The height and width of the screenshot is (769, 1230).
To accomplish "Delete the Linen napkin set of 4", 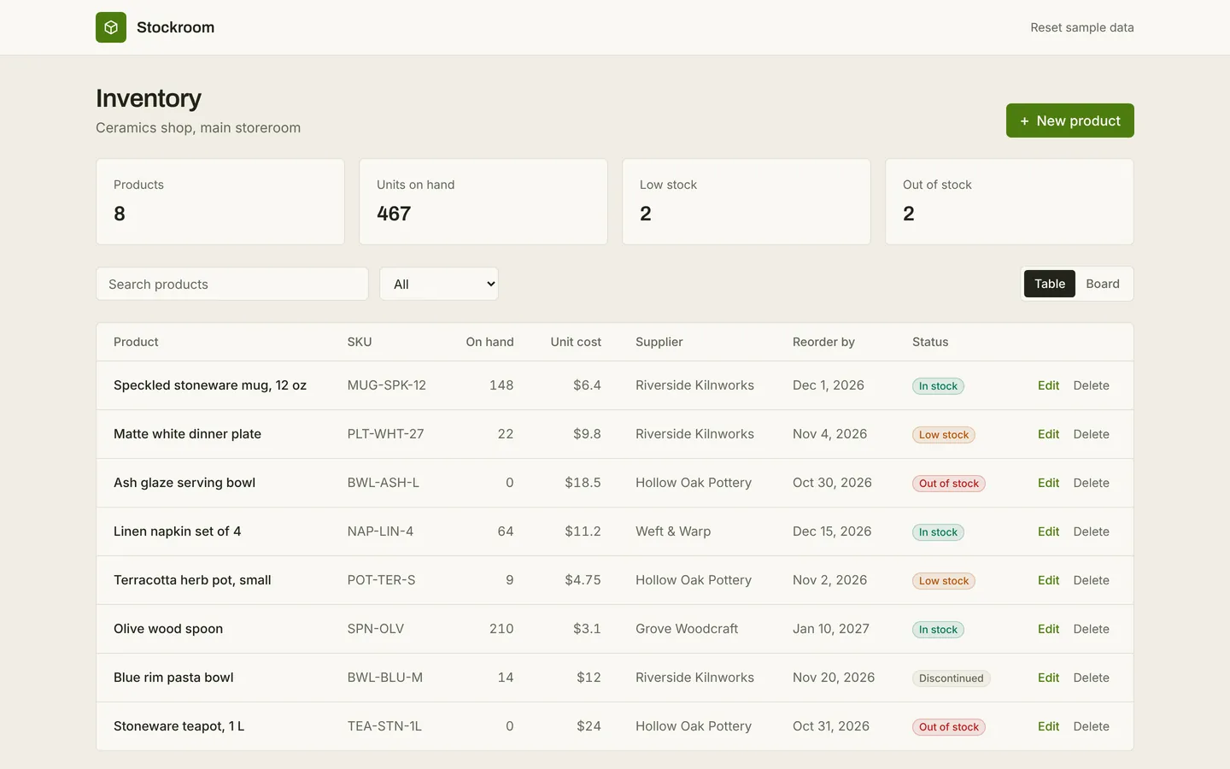I will (x=1091, y=531).
